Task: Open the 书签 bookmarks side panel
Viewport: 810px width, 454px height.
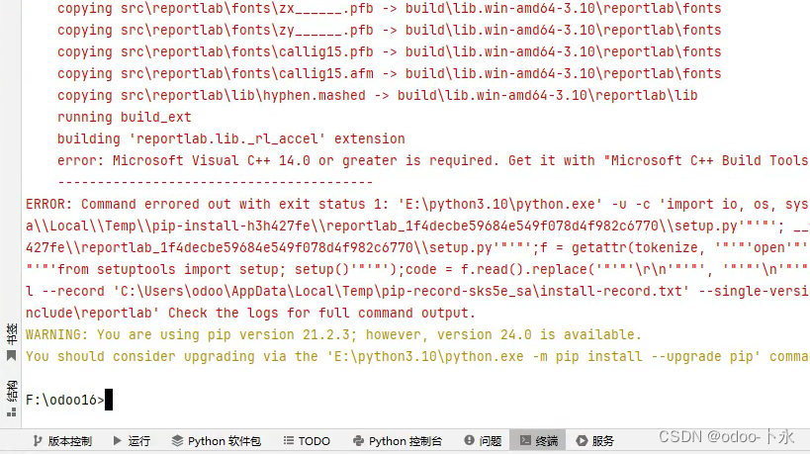Action: coord(11,341)
